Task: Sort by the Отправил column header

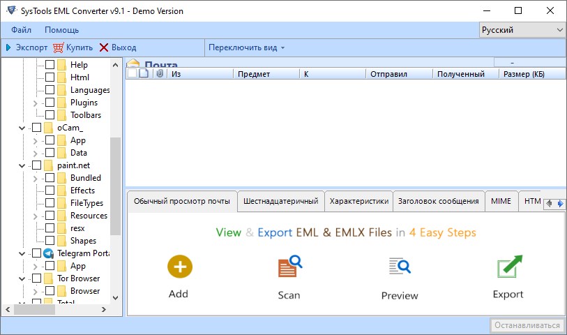Action: click(x=399, y=74)
